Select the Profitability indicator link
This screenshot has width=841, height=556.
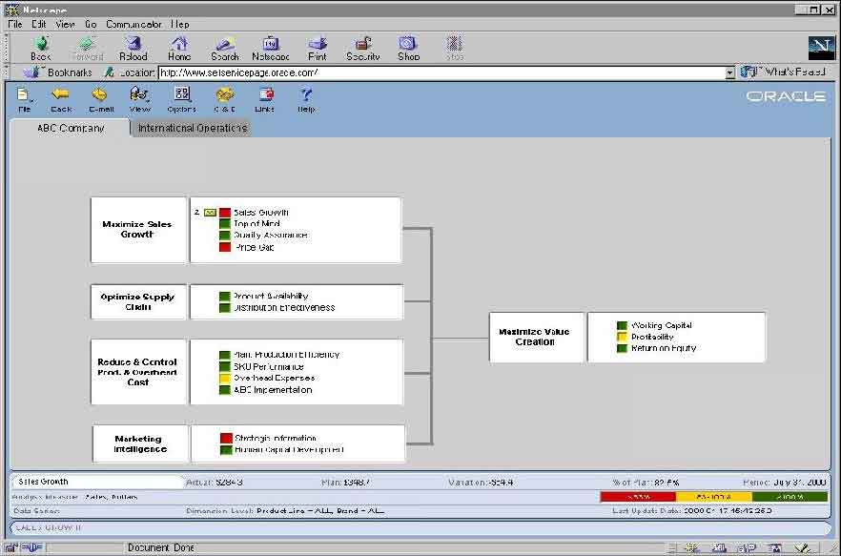[x=652, y=337]
